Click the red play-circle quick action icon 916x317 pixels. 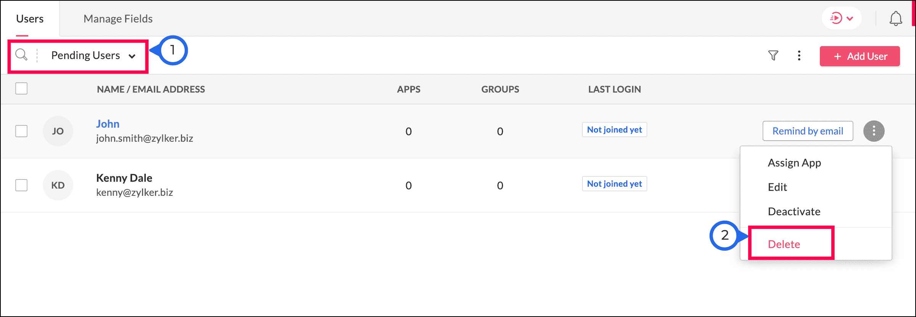836,18
